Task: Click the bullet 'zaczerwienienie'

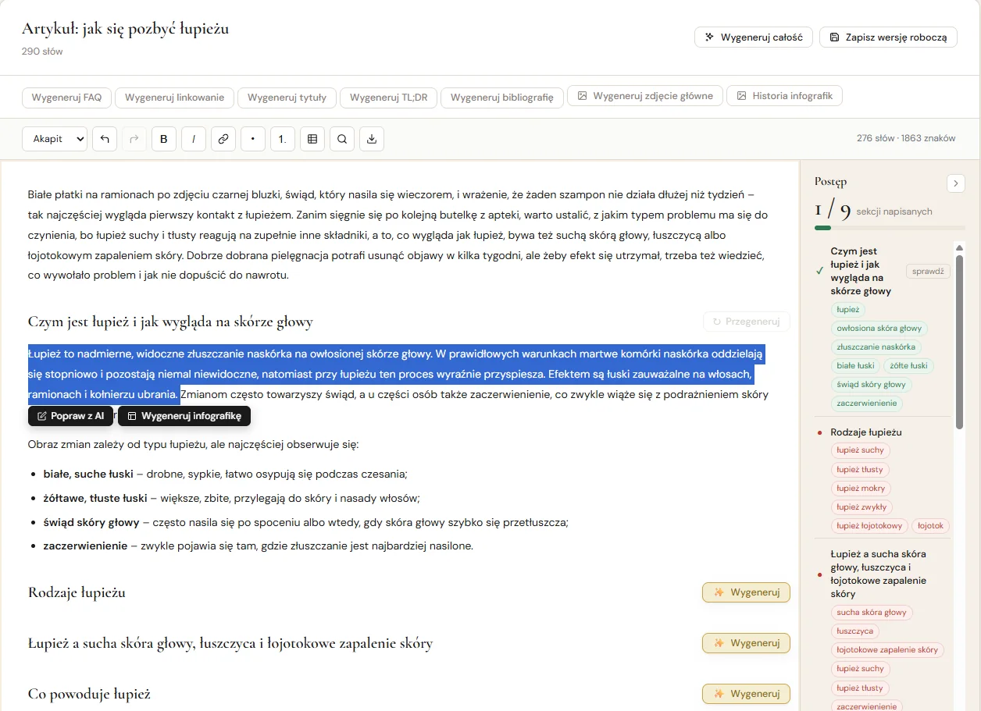Action: pyautogui.click(x=85, y=546)
